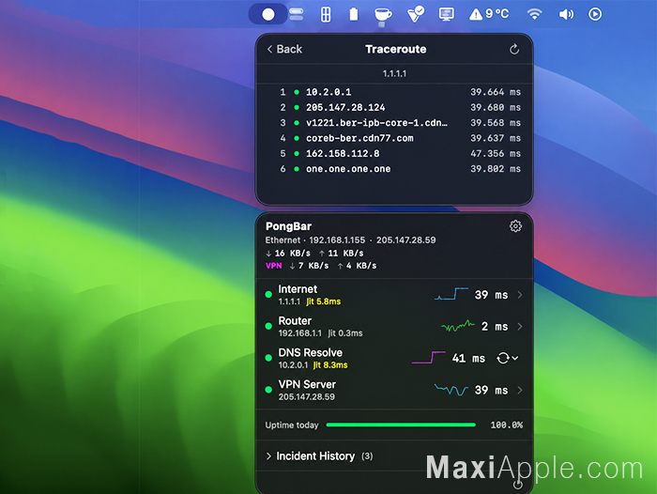Click the battery icon in the menu bar

pos(354,14)
